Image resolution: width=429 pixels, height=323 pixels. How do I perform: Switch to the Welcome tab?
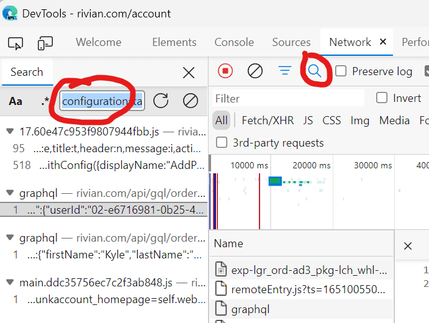[x=99, y=42]
